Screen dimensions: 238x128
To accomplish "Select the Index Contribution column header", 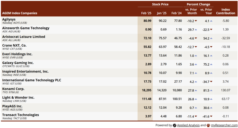I will click(x=226, y=11).
